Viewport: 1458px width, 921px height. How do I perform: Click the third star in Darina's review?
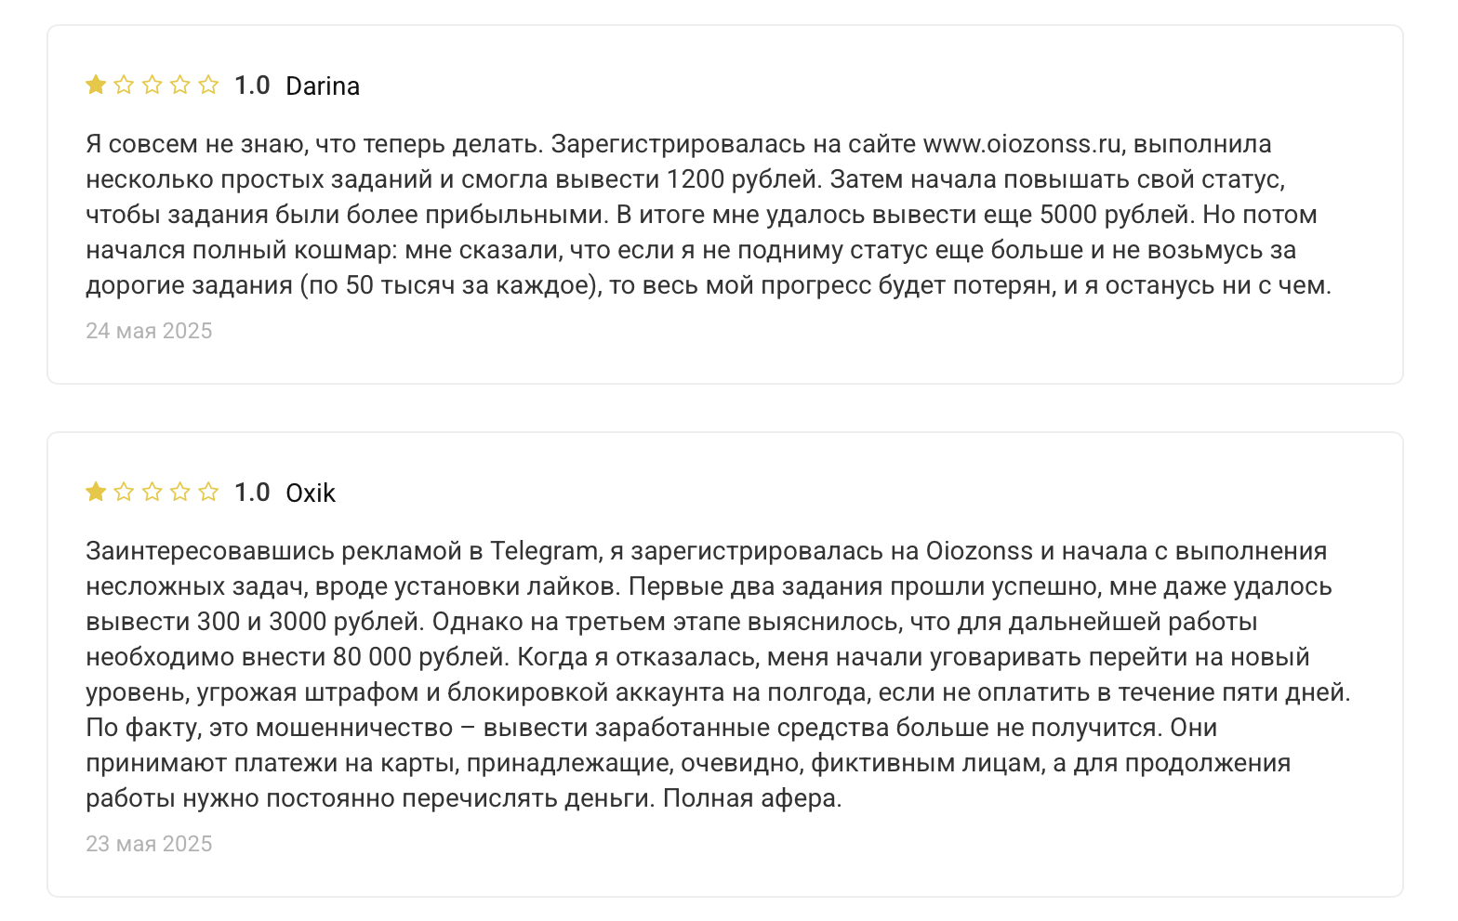point(152,86)
